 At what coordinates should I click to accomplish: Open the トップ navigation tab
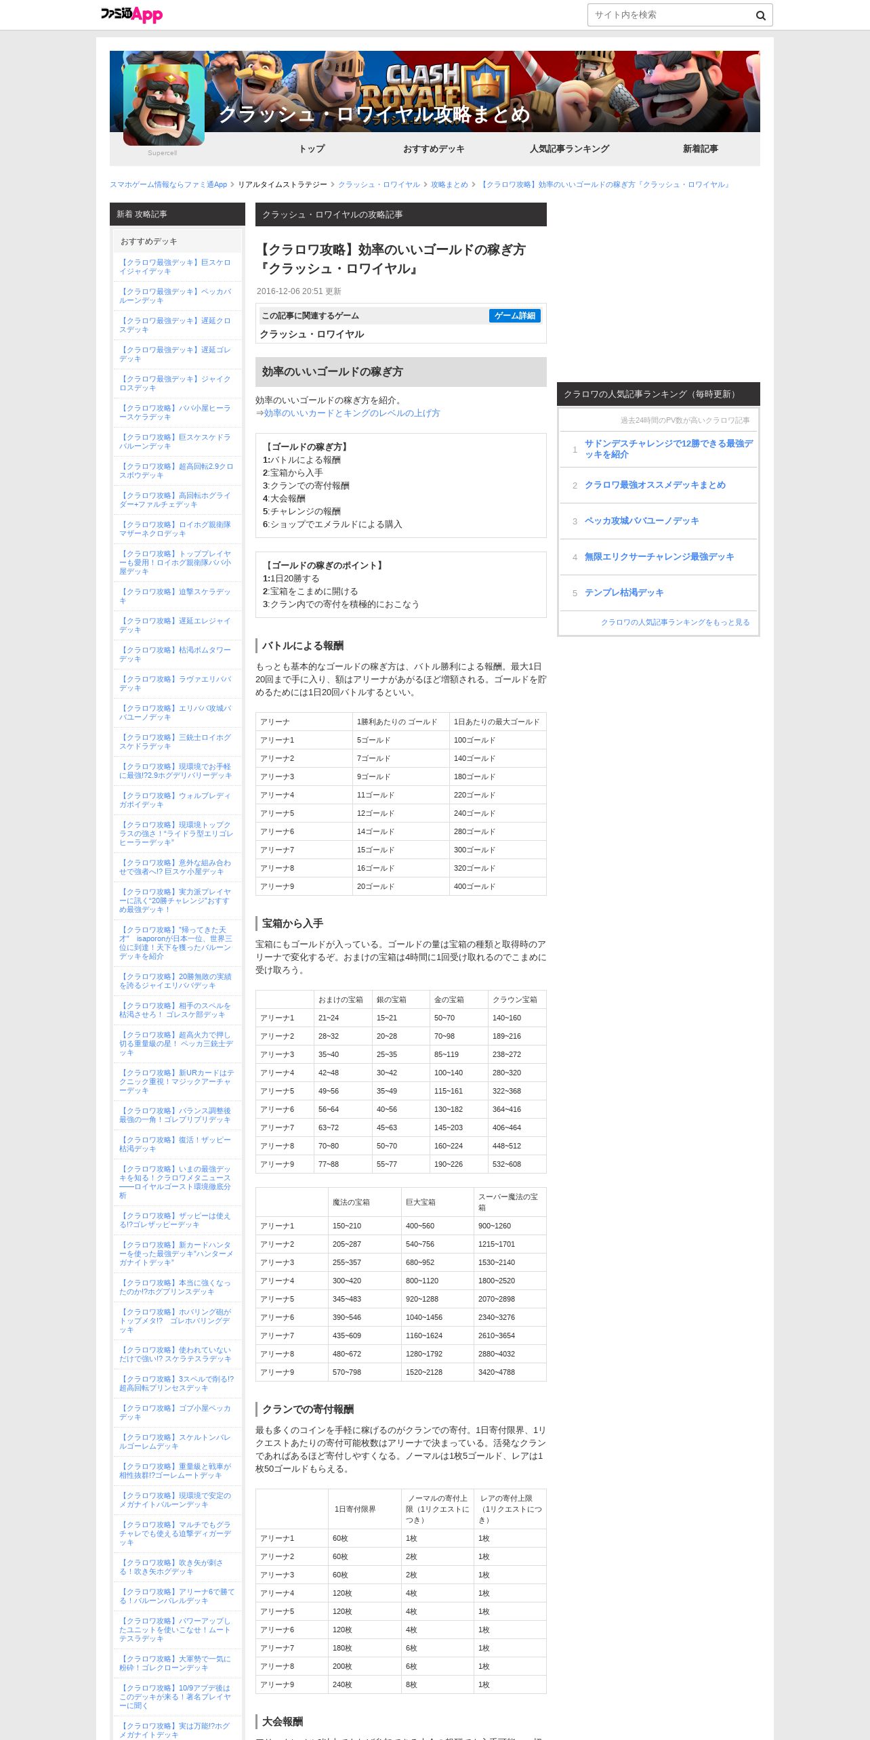pyautogui.click(x=312, y=148)
